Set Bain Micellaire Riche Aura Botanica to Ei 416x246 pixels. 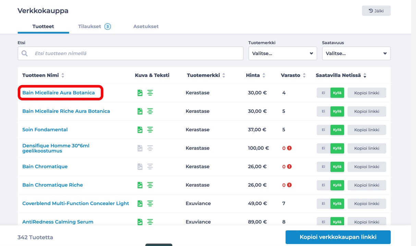[323, 111]
